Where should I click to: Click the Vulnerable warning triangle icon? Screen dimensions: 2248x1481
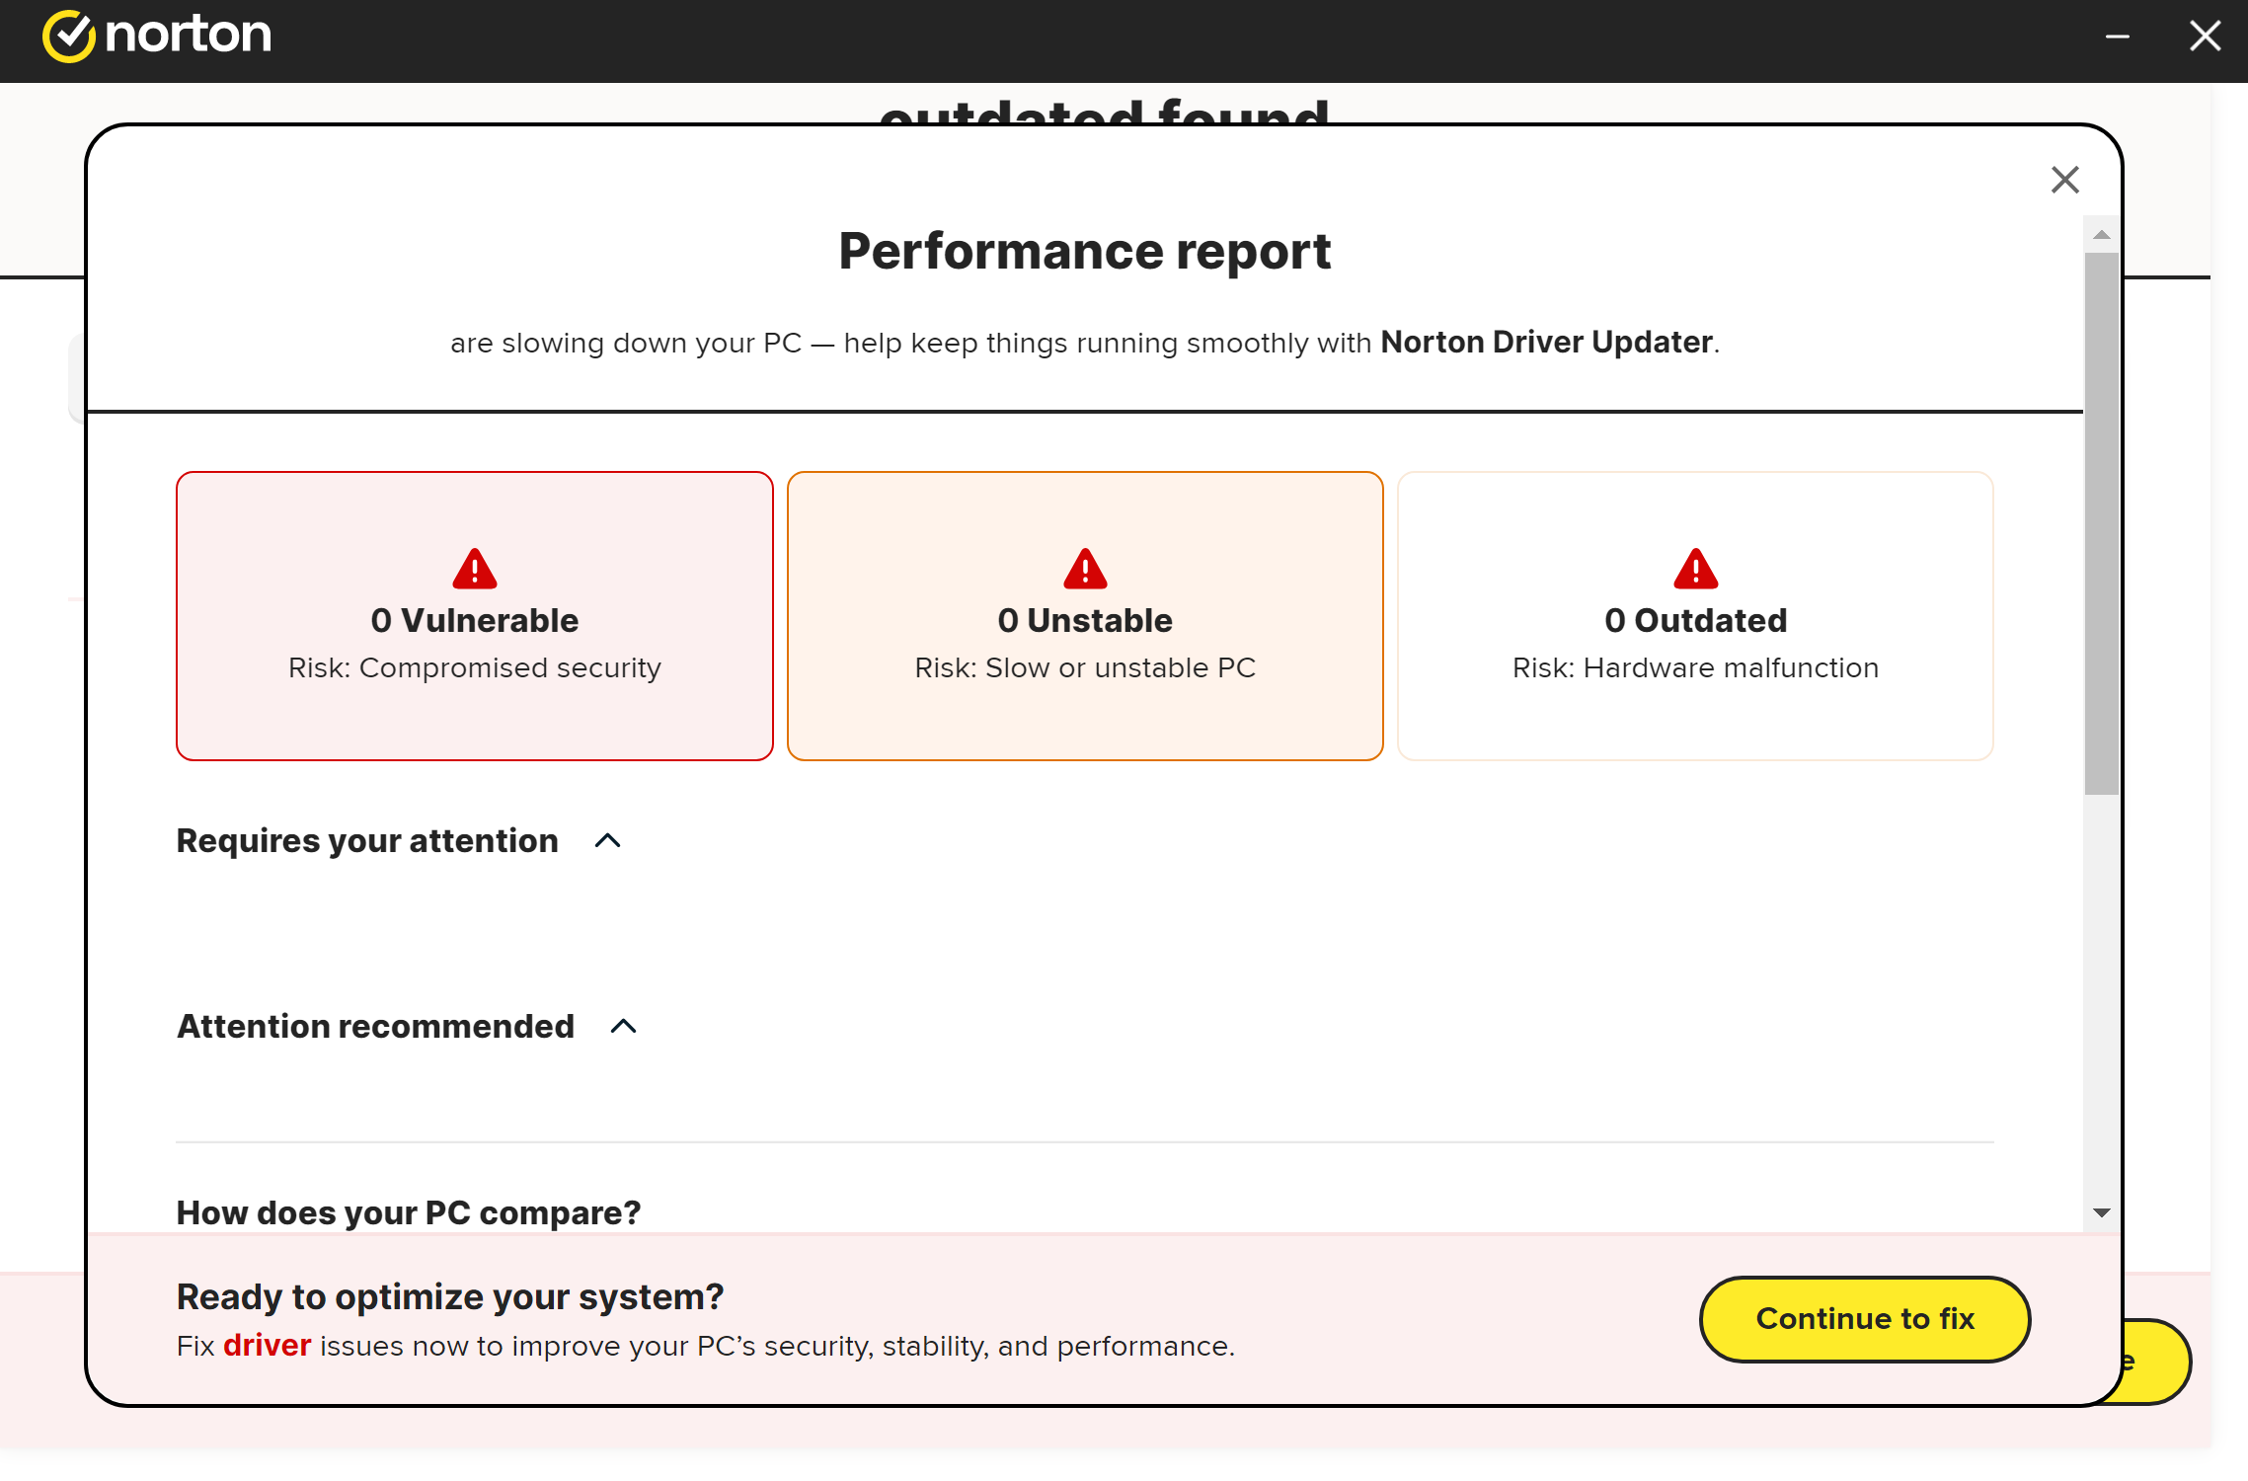pyautogui.click(x=475, y=569)
